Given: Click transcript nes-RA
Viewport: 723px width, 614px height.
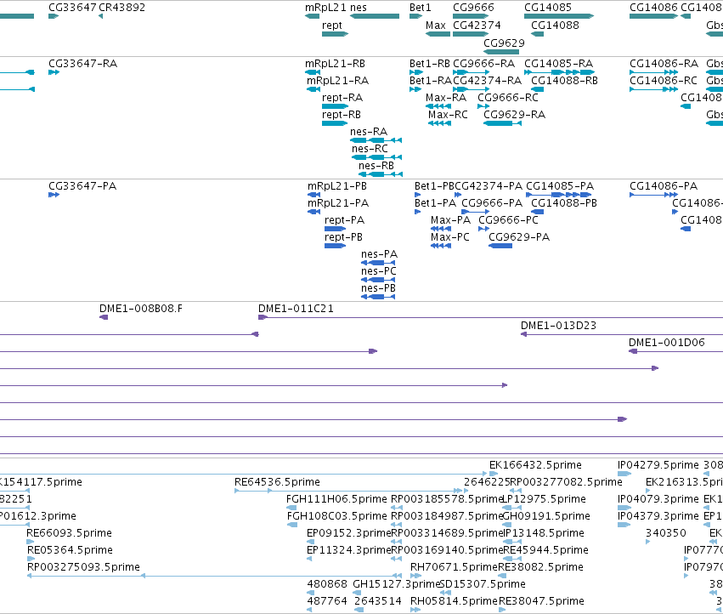Looking at the screenshot, I should point(369,132).
